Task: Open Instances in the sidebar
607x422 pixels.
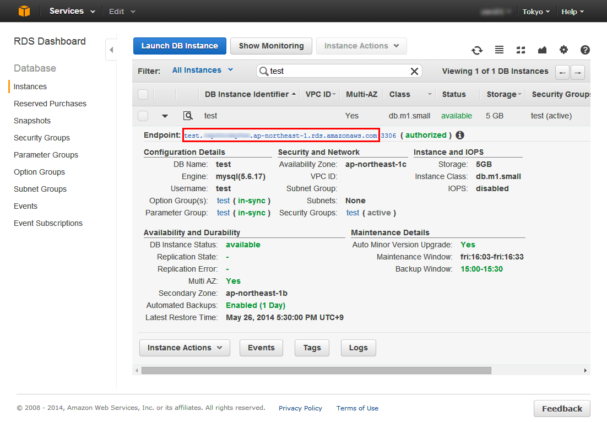Action: coord(30,86)
